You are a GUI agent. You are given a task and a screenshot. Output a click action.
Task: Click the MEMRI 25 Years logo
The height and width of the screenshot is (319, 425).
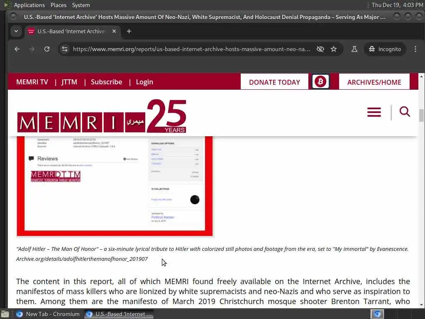102,116
